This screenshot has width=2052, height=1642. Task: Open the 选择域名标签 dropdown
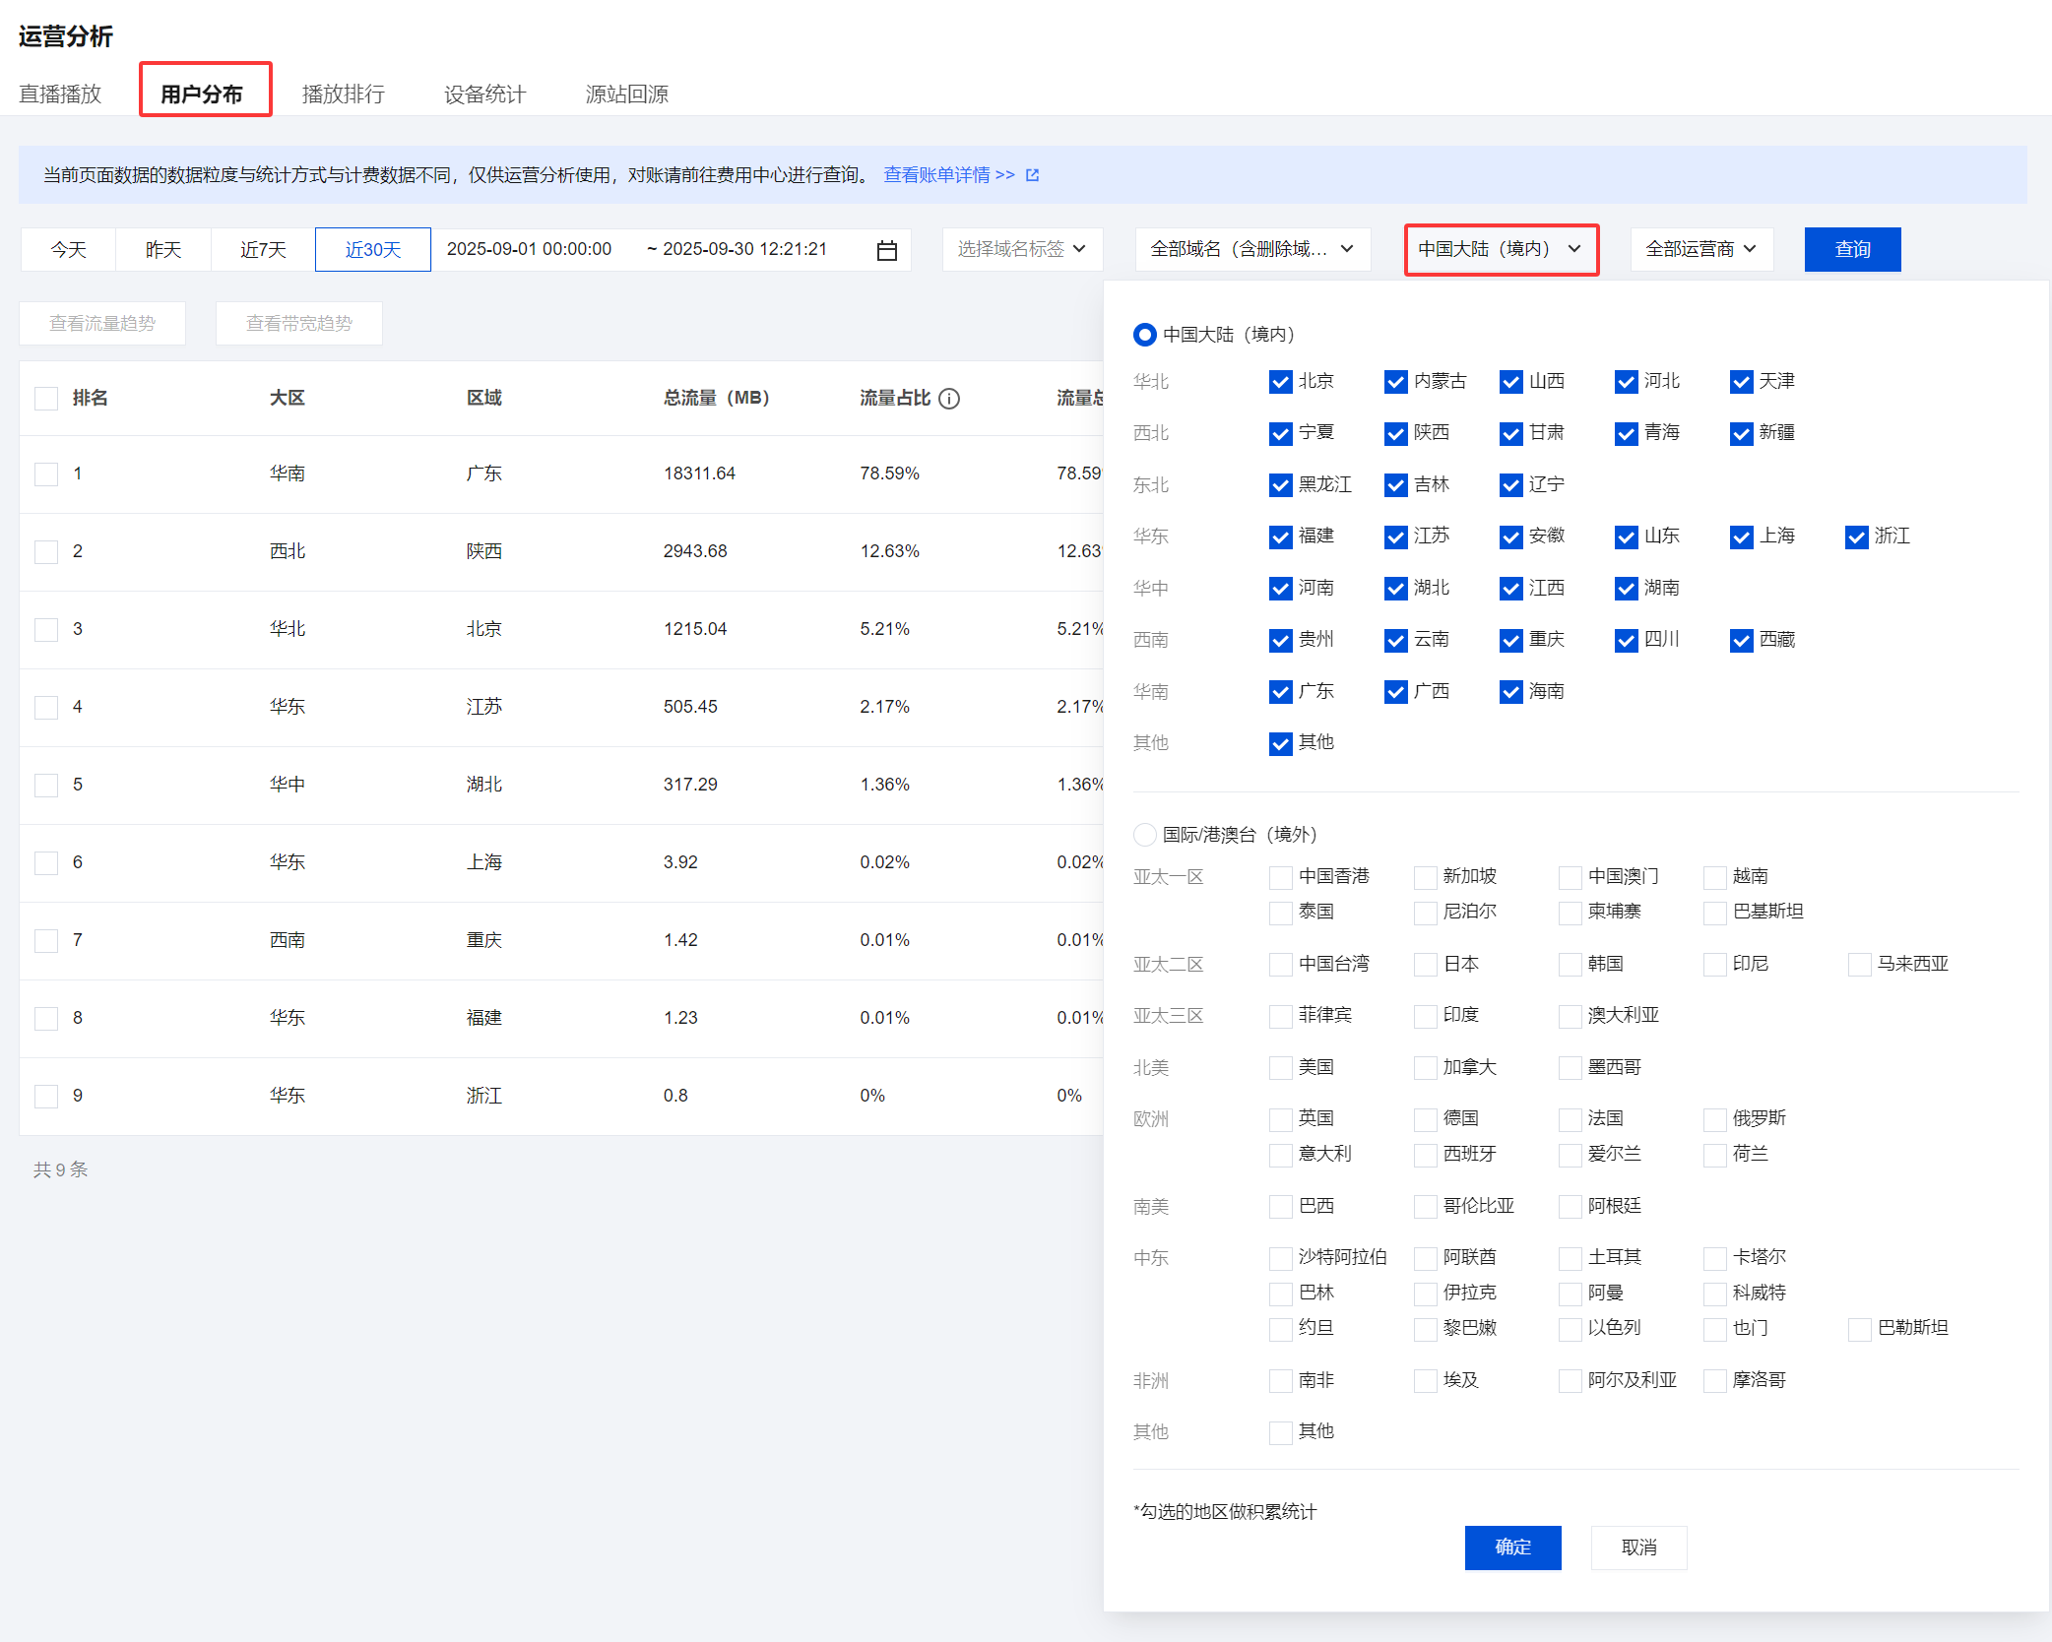pyautogui.click(x=1021, y=249)
